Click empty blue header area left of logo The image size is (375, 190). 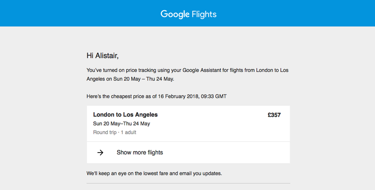click(77, 13)
